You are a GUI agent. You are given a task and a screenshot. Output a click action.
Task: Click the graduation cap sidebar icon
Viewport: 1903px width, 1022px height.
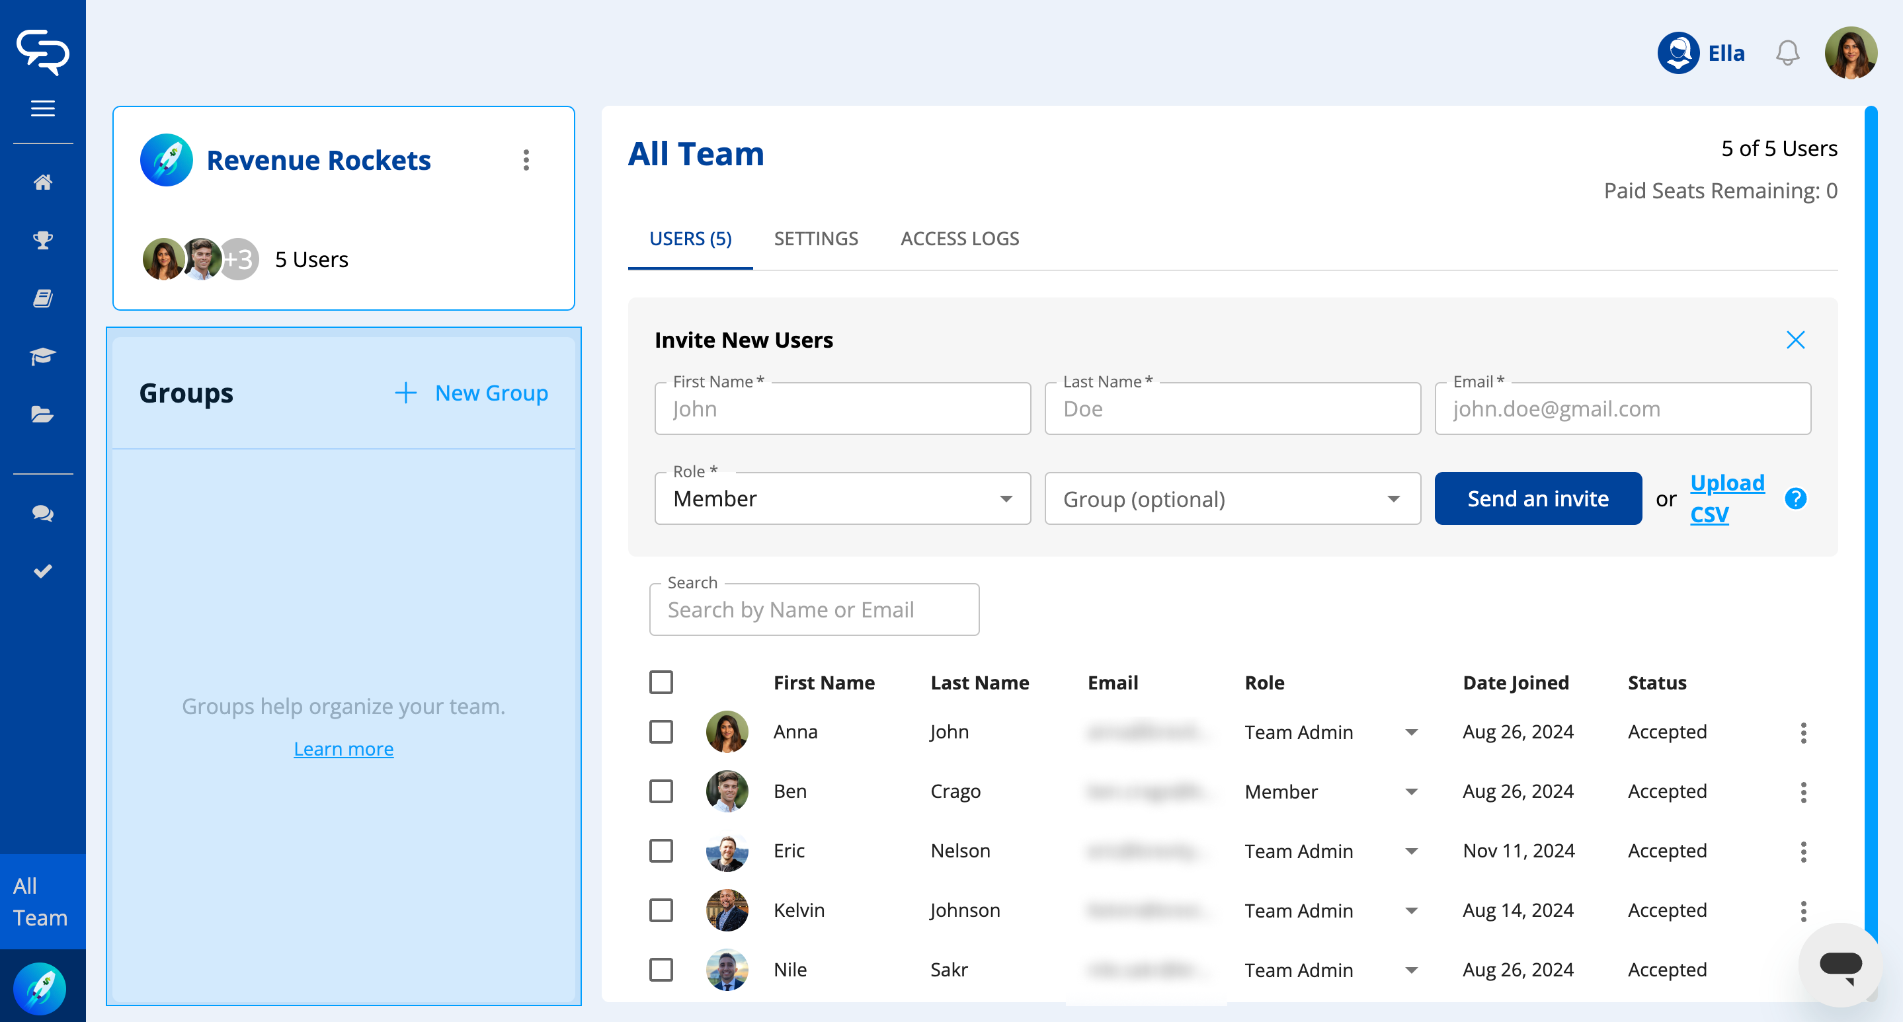43,357
